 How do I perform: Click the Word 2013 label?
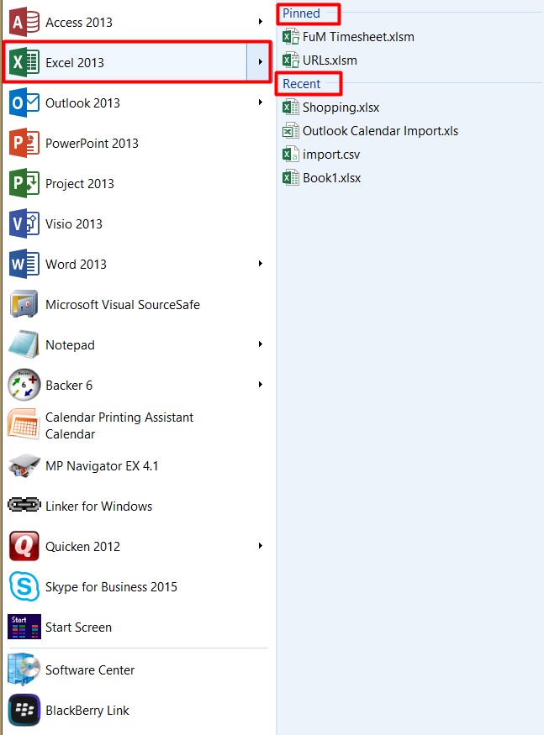click(x=76, y=264)
